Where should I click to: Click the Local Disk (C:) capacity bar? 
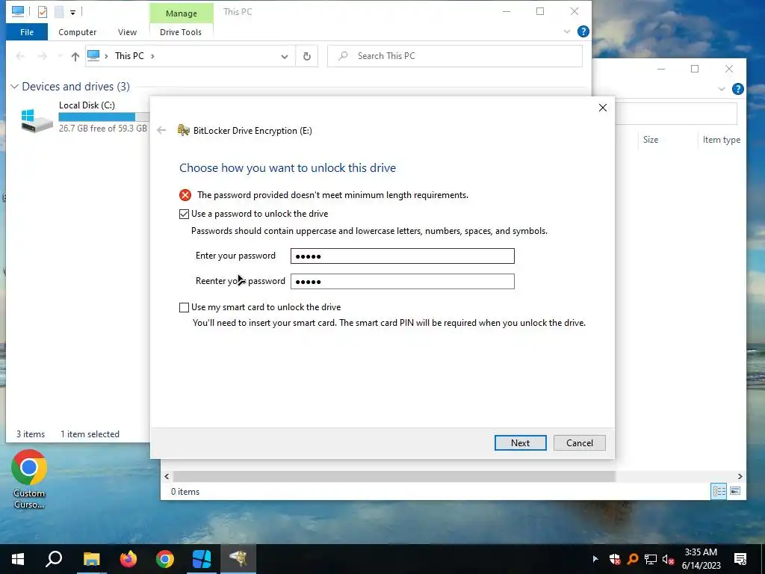(x=103, y=117)
